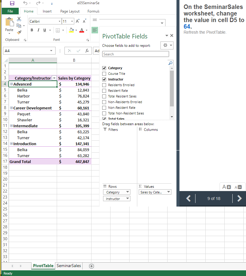Uncheck the Category field
Viewport: 246px width, 276px height.
tap(104, 68)
